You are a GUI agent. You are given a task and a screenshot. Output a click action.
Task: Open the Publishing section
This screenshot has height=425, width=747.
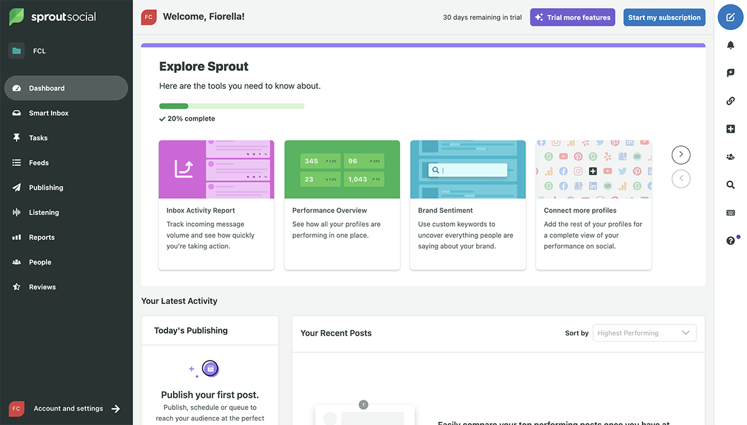[46, 187]
